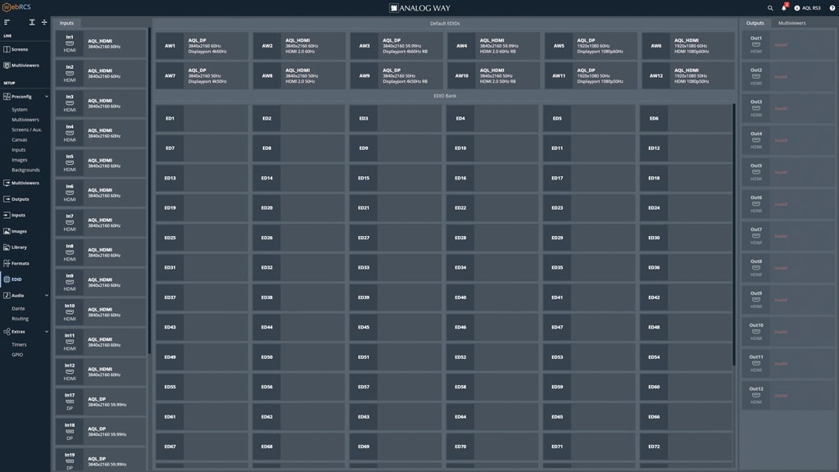
Task: Collapse the Audio section chevron
Action: (47, 295)
